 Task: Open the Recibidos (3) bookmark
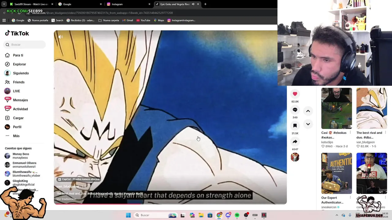point(81,20)
